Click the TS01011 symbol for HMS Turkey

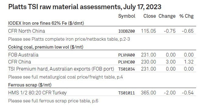tap(126, 93)
